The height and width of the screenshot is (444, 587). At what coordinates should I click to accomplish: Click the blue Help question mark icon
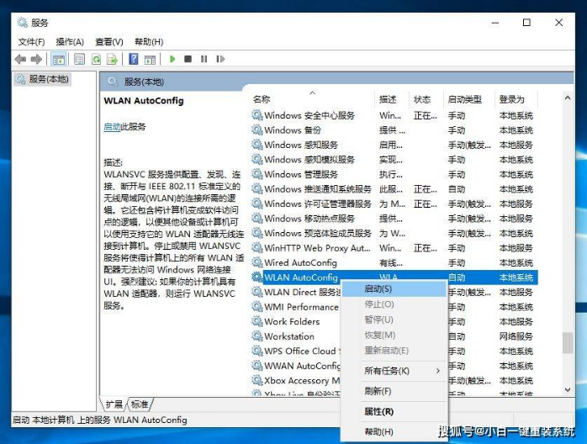[133, 59]
